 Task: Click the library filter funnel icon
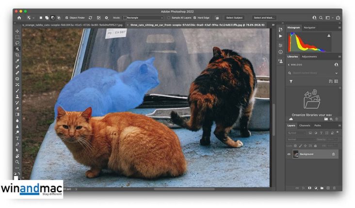[291, 81]
